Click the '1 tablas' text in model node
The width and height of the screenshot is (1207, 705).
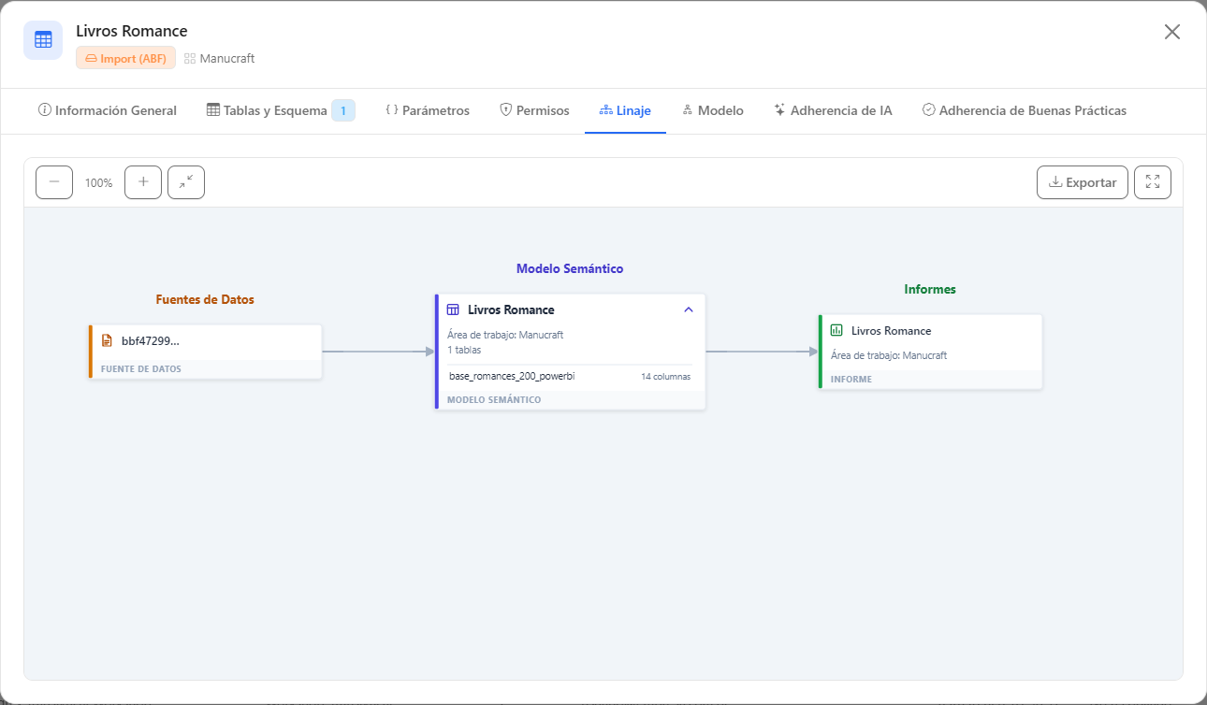pos(464,350)
